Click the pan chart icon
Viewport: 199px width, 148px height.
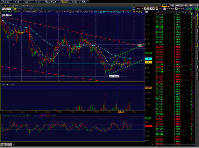[x=148, y=9]
